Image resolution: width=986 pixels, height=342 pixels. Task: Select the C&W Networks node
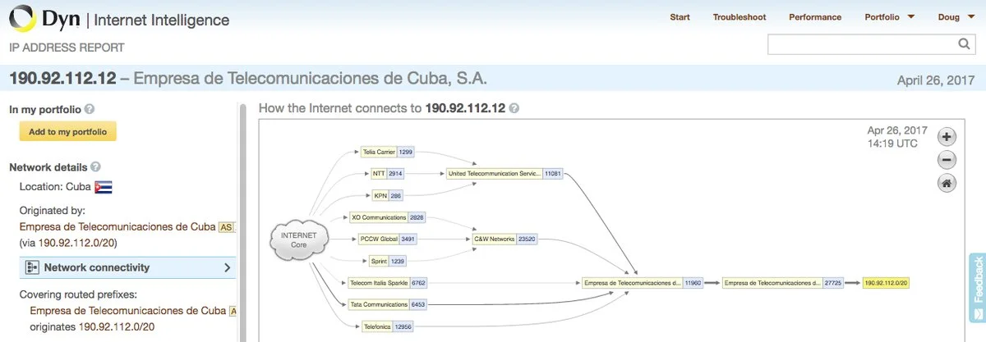505,239
